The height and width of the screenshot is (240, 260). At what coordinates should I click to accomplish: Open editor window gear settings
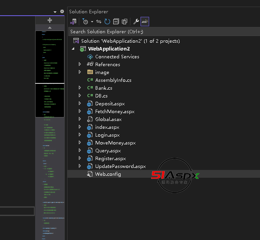click(62, 11)
